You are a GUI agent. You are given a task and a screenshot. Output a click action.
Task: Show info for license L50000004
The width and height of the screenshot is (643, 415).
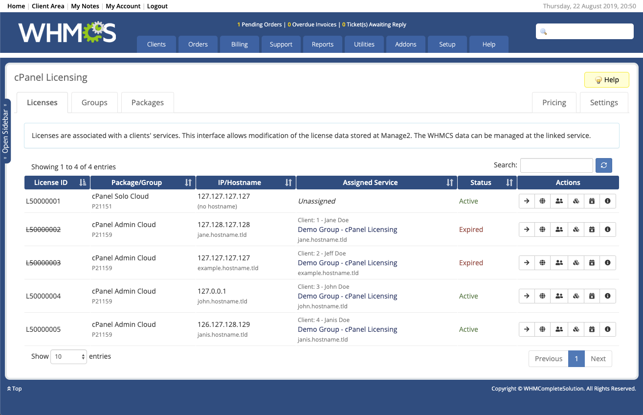(x=608, y=296)
